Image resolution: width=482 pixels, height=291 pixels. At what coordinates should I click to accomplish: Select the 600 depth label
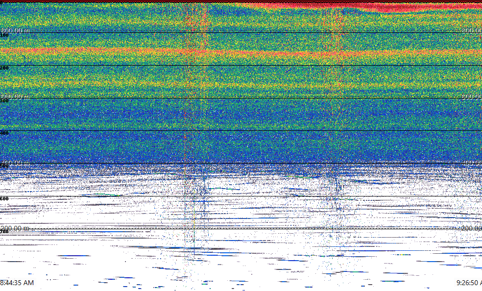(x=4, y=199)
